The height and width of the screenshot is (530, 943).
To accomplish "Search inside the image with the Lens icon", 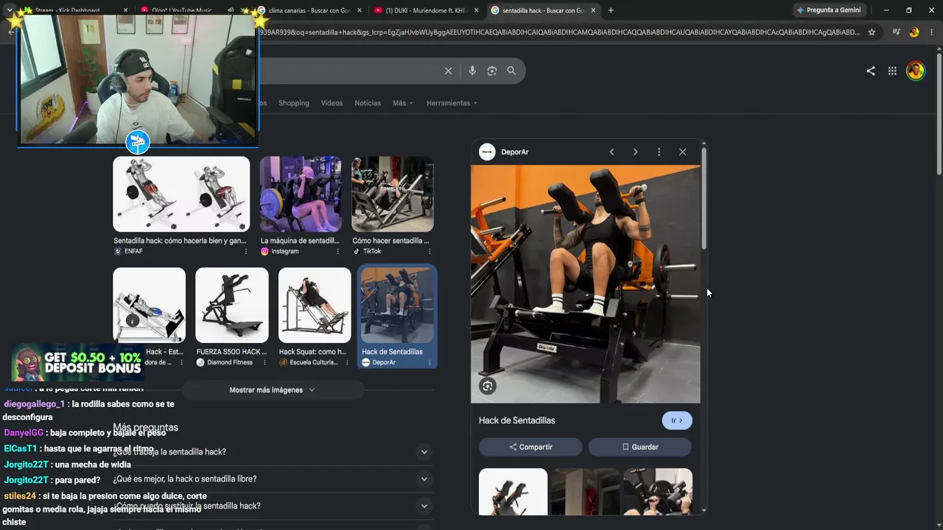I will click(x=488, y=386).
